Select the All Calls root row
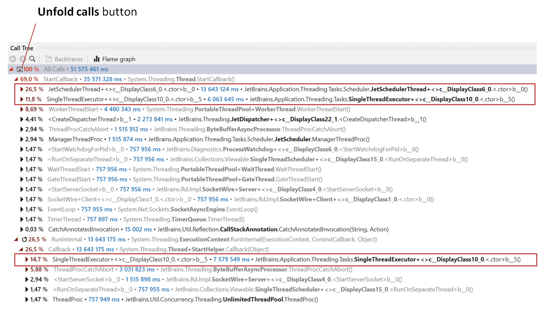This screenshot has height=313, width=546. [x=54, y=69]
